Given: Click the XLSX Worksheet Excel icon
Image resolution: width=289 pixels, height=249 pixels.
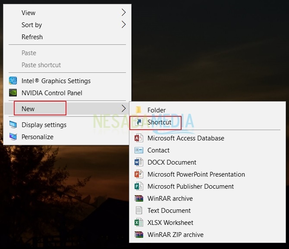Looking at the screenshot, I should tap(139, 223).
